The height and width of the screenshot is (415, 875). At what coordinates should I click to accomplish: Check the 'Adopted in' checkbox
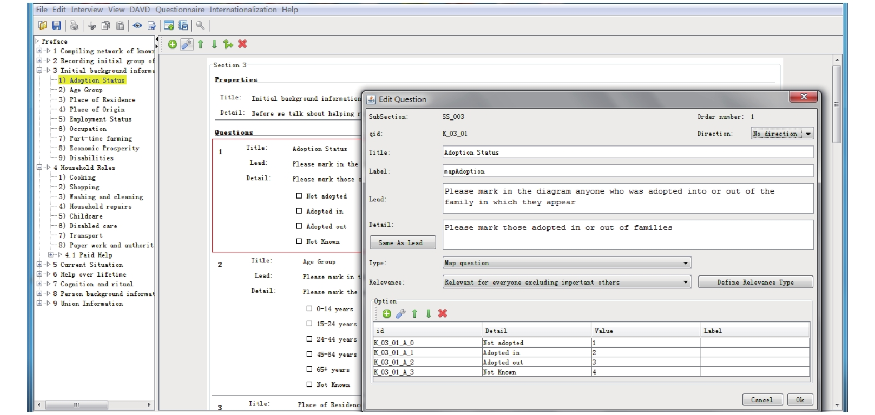pos(299,211)
